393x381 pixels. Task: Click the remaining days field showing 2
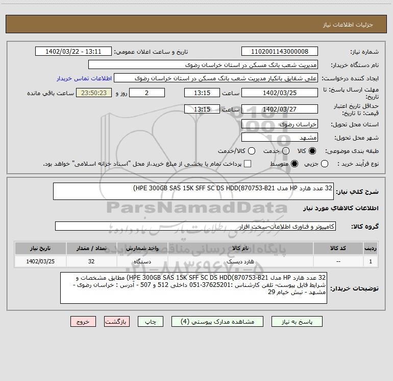click(147, 93)
